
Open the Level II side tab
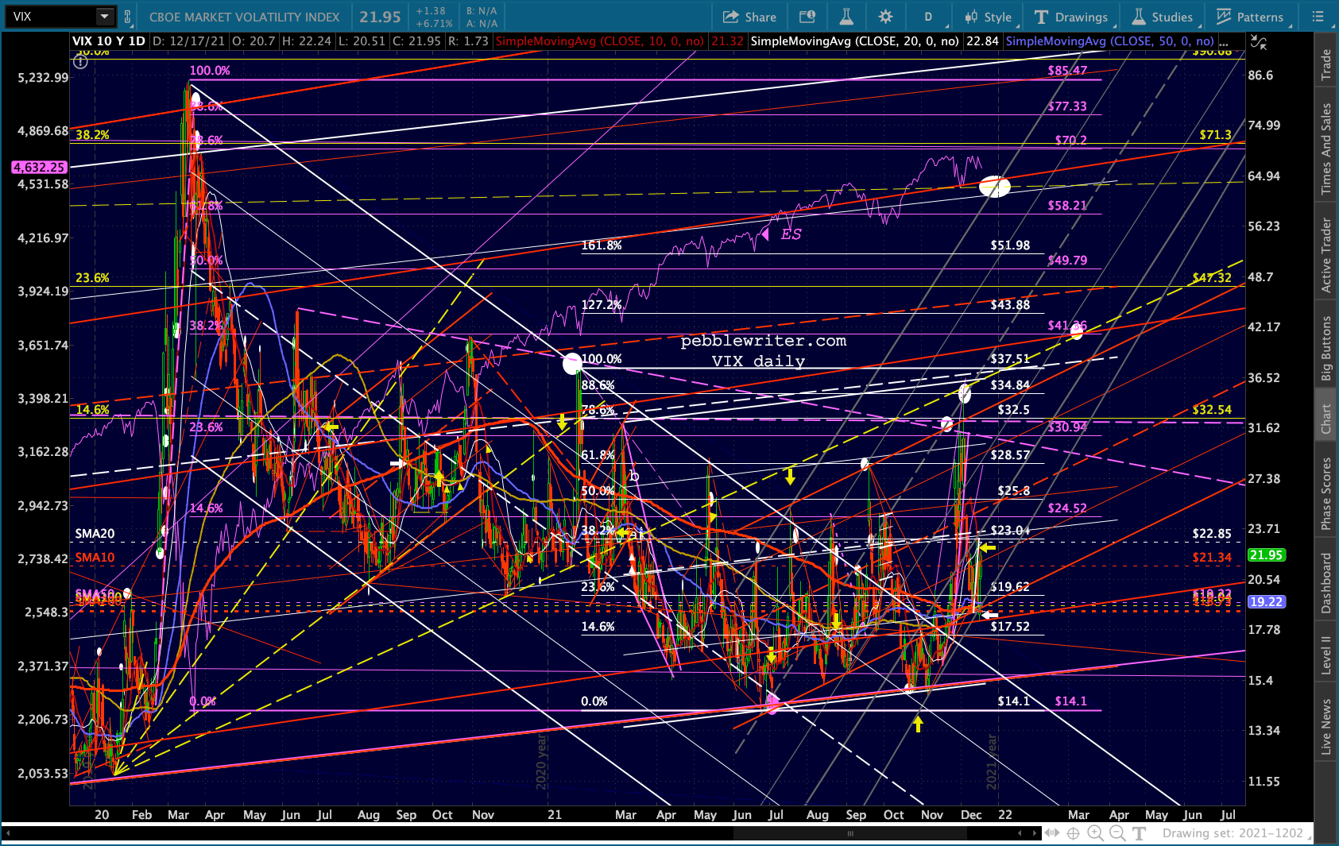pyautogui.click(x=1325, y=655)
